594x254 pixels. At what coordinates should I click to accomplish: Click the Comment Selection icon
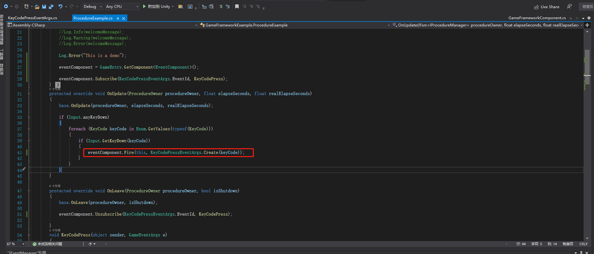click(221, 6)
